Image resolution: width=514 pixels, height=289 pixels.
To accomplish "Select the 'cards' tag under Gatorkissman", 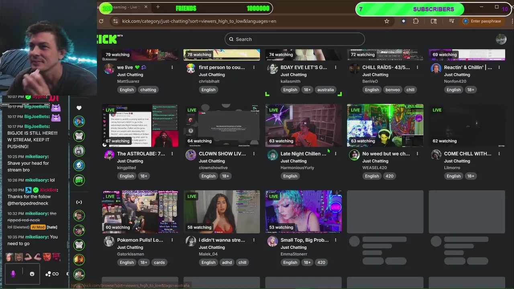I will [159, 263].
